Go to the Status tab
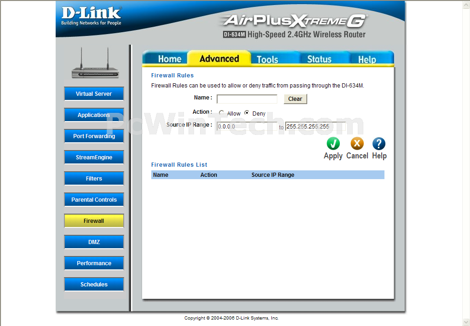470x326 pixels. pyautogui.click(x=319, y=59)
